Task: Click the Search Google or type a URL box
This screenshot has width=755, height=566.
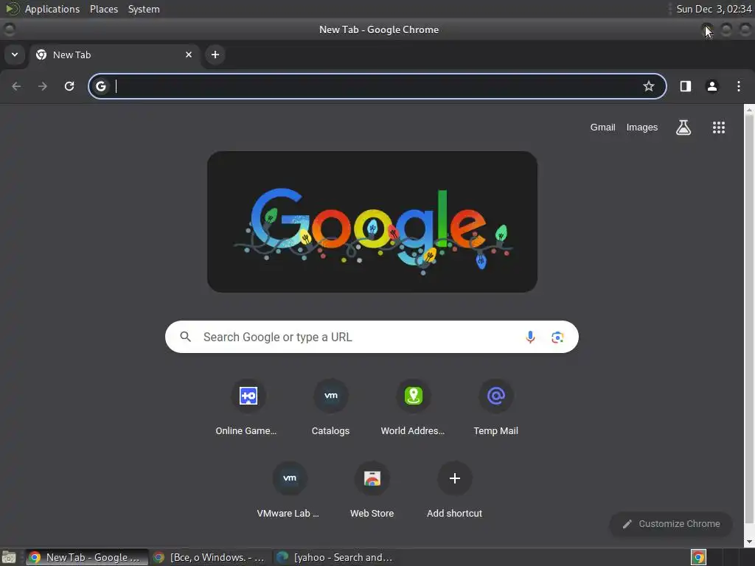Action: [372, 337]
